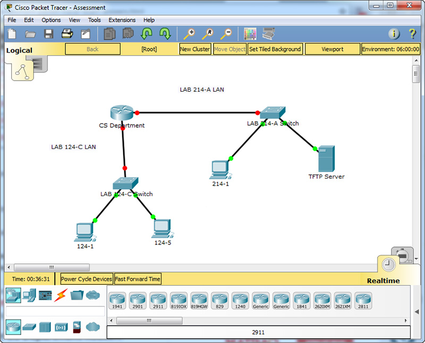Choose the Components category
Image resolution: width=425 pixels, height=343 pixels.
45,295
